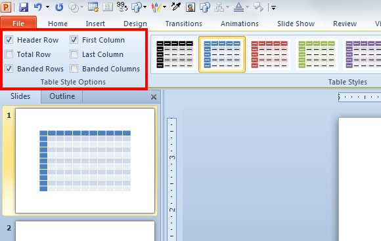Uncheck the First Column checkbox
Screen dimensions: 381x241
[x=74, y=40]
